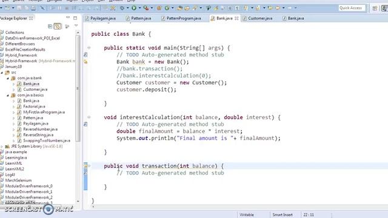The height and width of the screenshot is (218, 388).
Task: Select ReverseNumber.java file
Action: 41,129
